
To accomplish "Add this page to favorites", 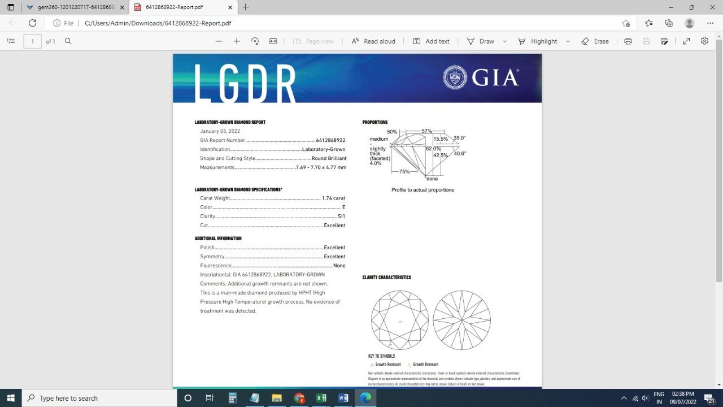I will (x=626, y=23).
